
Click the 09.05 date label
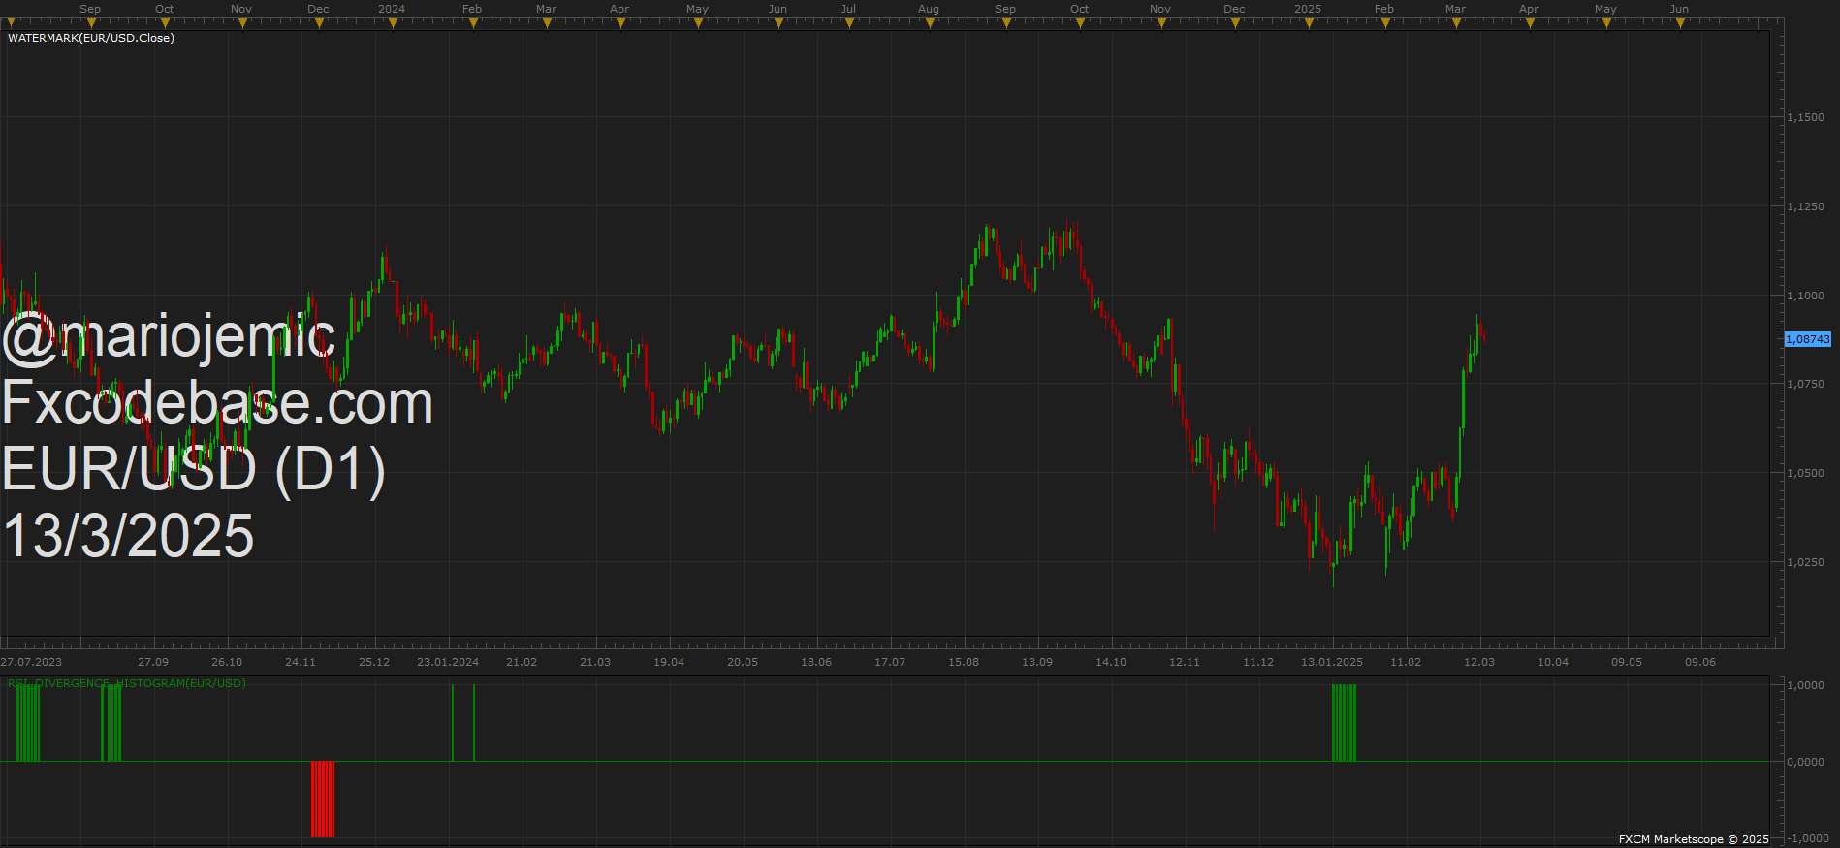click(1627, 662)
